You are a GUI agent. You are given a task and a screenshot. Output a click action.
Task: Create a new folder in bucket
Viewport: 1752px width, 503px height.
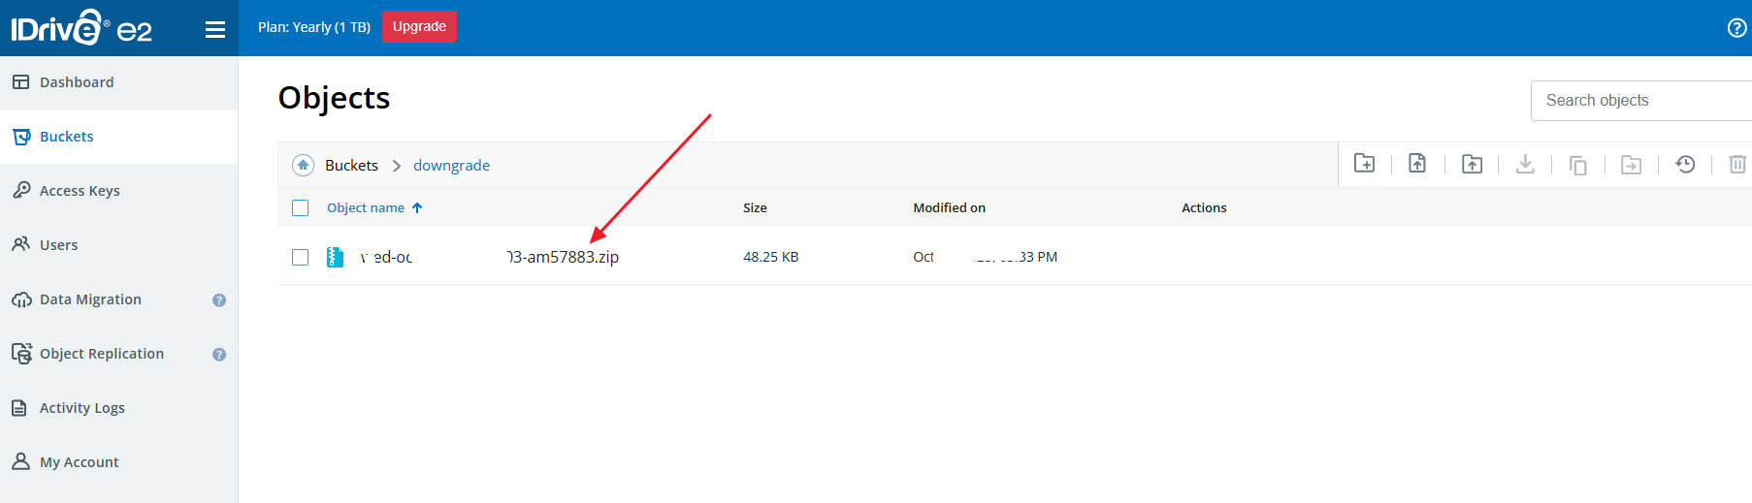click(x=1364, y=164)
